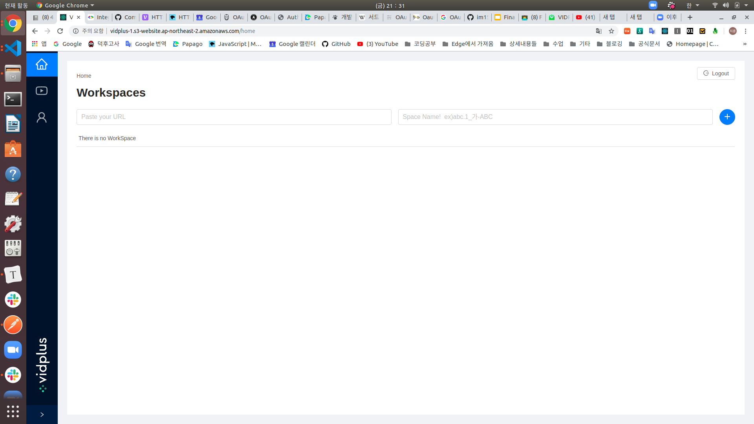Open the Home icon in vidplus sidebar

42,64
